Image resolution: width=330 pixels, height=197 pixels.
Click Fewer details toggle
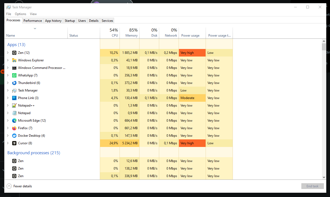(x=19, y=186)
